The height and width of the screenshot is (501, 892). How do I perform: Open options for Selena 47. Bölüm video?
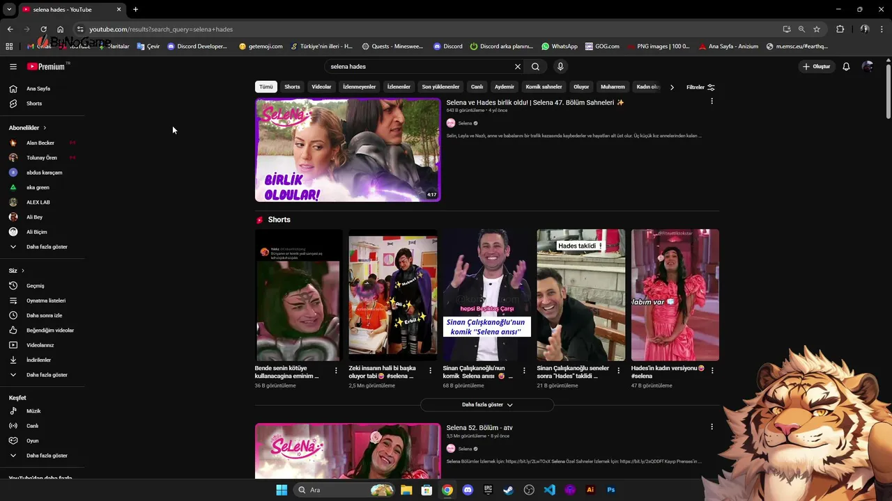[x=712, y=102]
